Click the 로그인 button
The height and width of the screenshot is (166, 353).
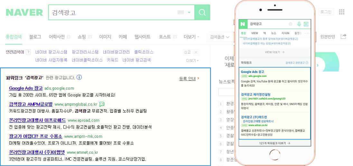[326, 12]
